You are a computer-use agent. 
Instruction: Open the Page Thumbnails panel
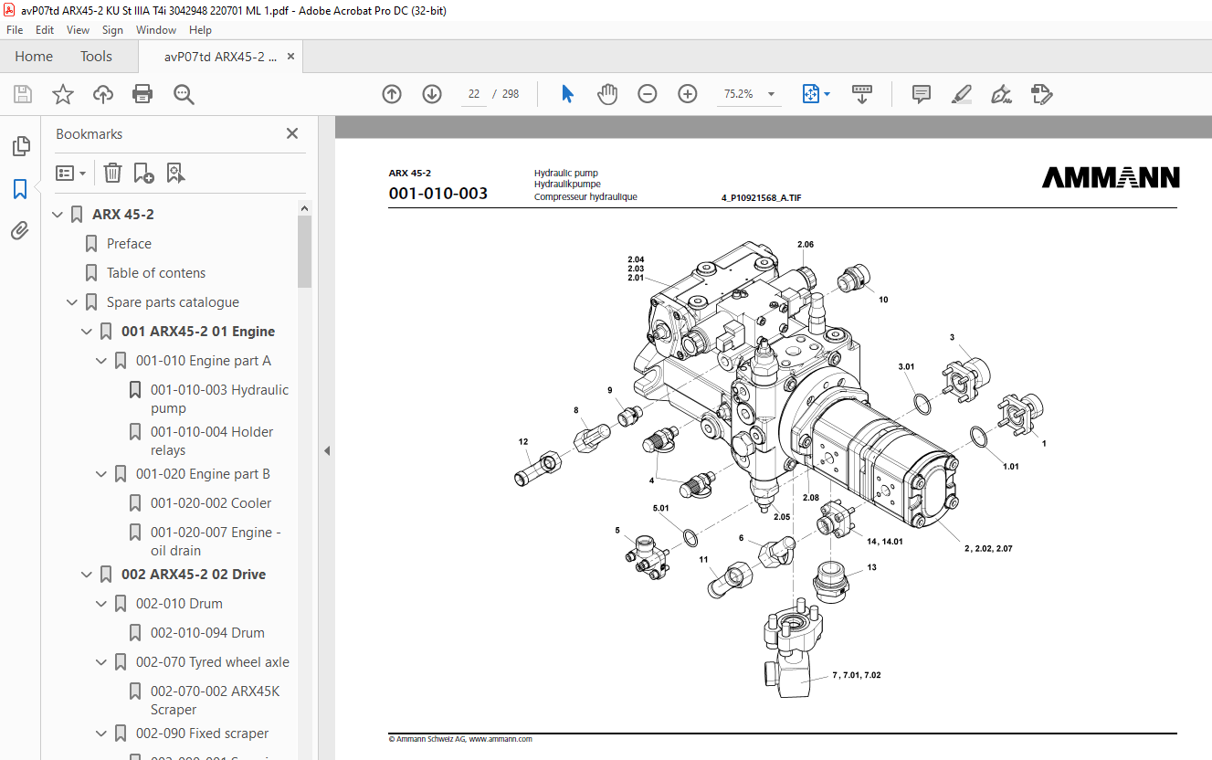tap(20, 146)
